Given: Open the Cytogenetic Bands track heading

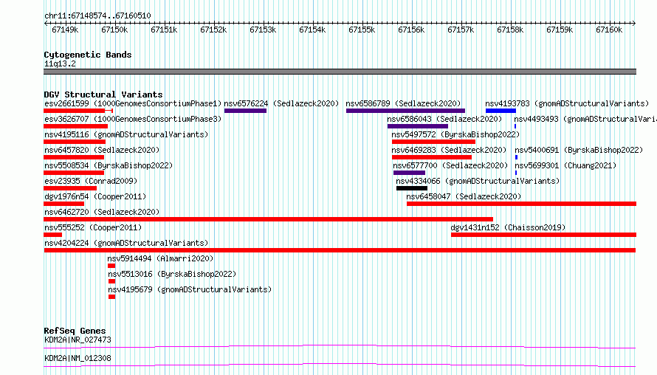Looking at the screenshot, I should [88, 55].
